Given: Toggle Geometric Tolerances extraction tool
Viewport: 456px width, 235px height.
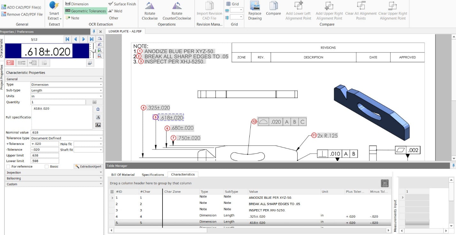Looking at the screenshot, I should click(86, 11).
